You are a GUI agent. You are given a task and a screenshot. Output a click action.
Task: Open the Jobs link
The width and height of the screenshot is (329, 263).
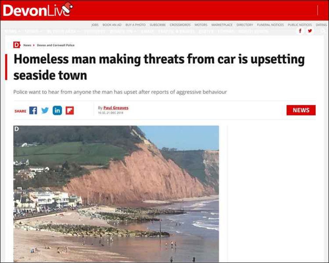click(x=95, y=25)
